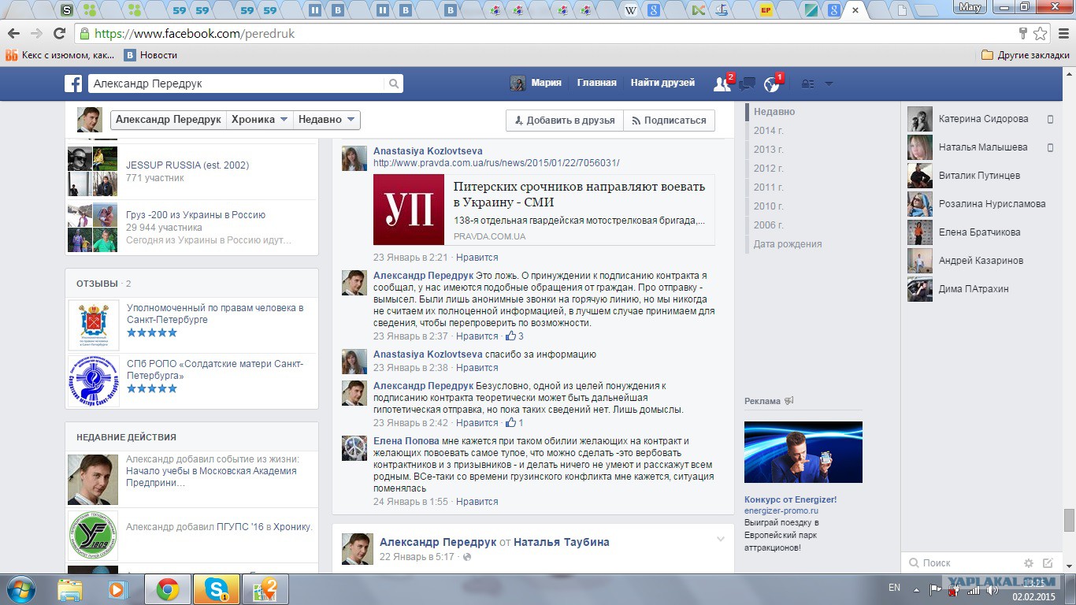Screen dimensions: 1076x605
Task: Open friend requests icon with badge
Action: (722, 84)
